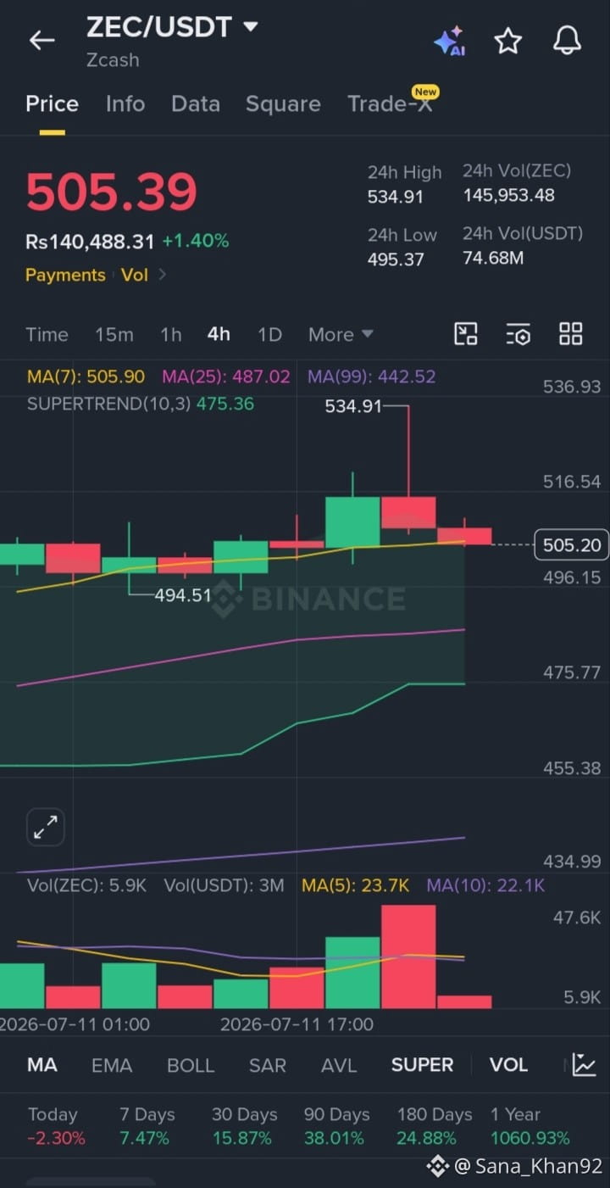The width and height of the screenshot is (610, 1188).
Task: Tap the Vol tag link
Action: click(x=134, y=275)
